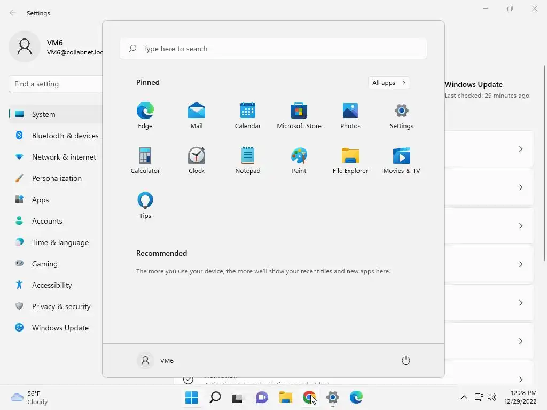The image size is (547, 410).
Task: Open Bluetooth & devices settings
Action: click(56, 136)
